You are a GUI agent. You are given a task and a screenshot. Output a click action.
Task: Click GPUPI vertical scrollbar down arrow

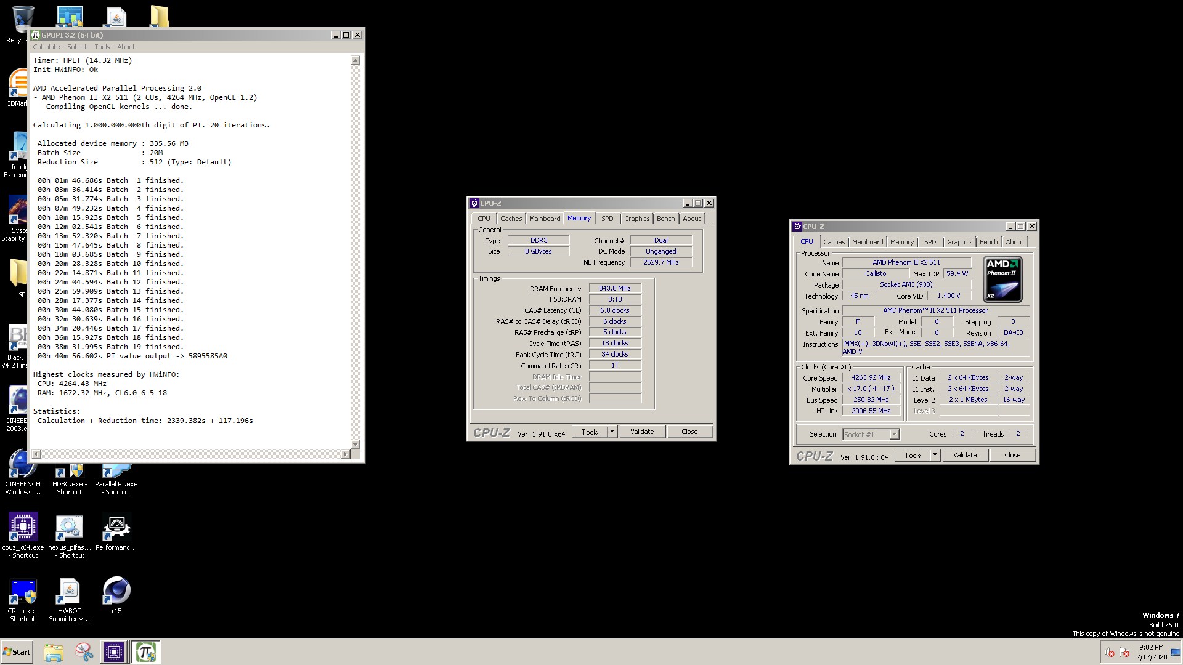click(x=356, y=444)
